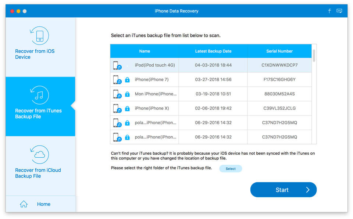Click the house icon next to Home
353x219 pixels.
pyautogui.click(x=24, y=204)
